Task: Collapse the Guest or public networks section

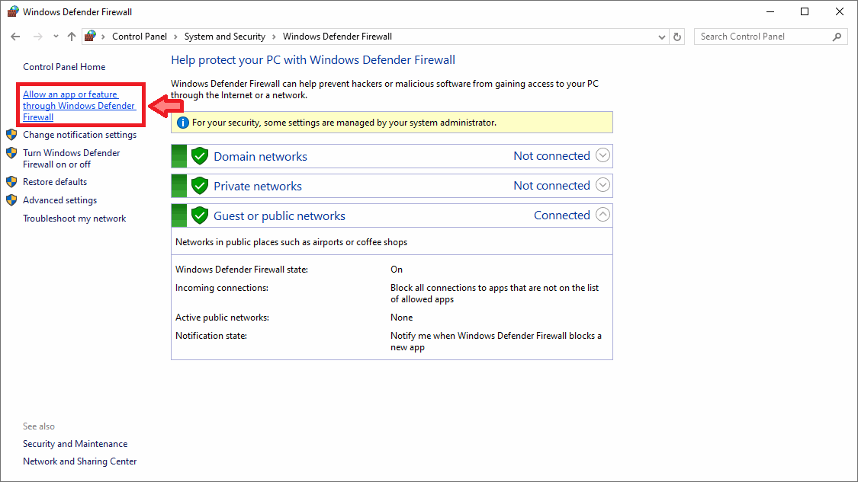Action: 603,215
